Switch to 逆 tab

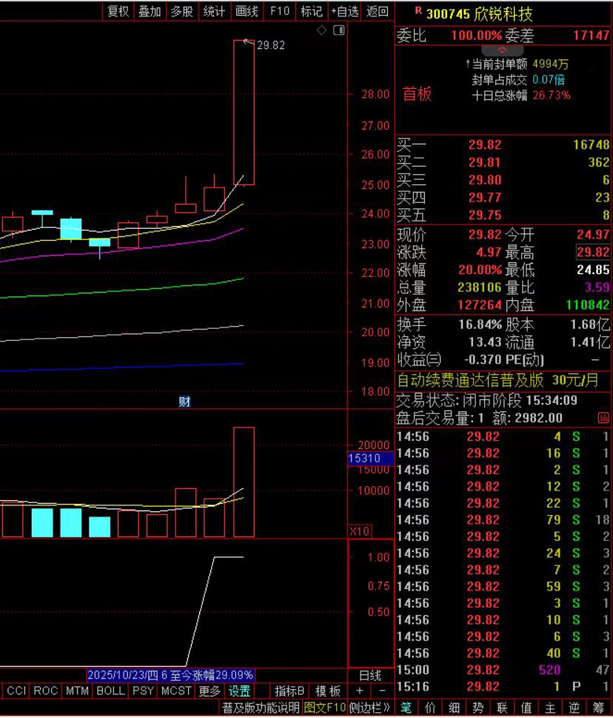(574, 708)
